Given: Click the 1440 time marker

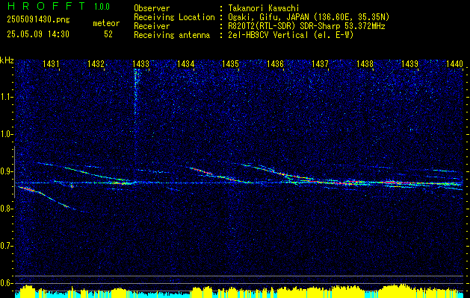Looking at the screenshot, I should [x=455, y=63].
